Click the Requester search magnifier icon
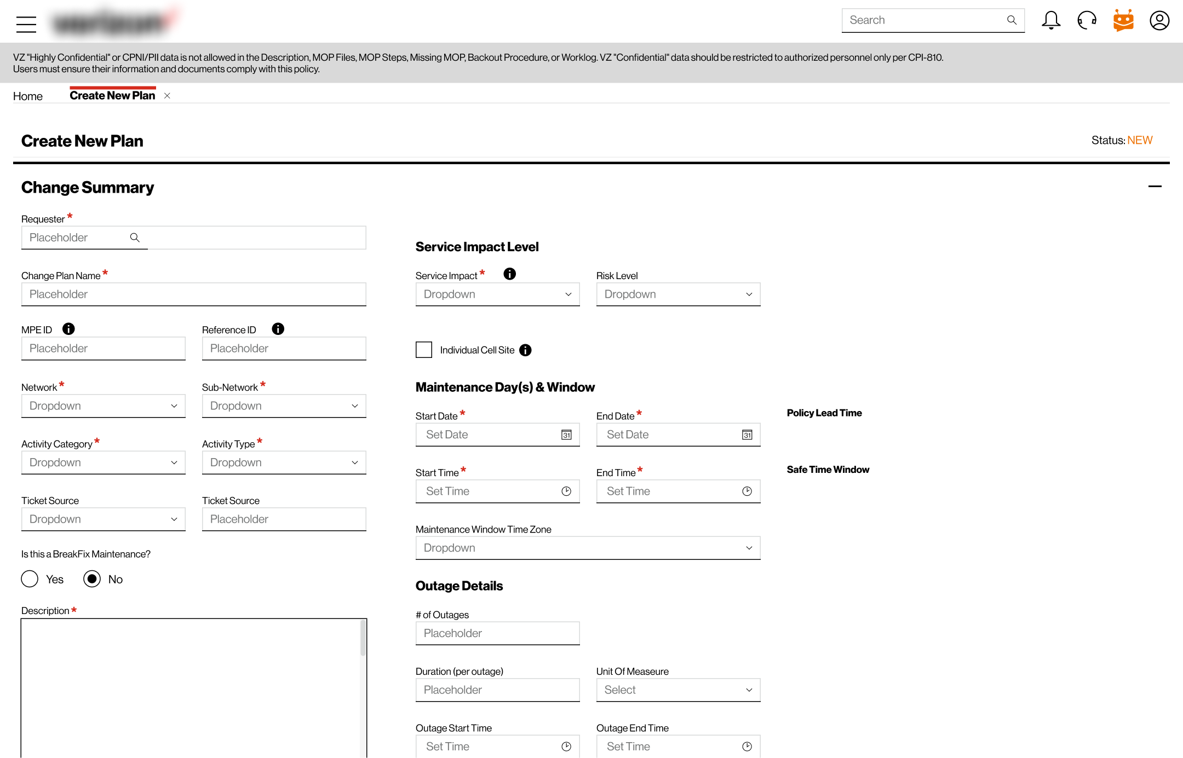The width and height of the screenshot is (1183, 758). click(135, 238)
